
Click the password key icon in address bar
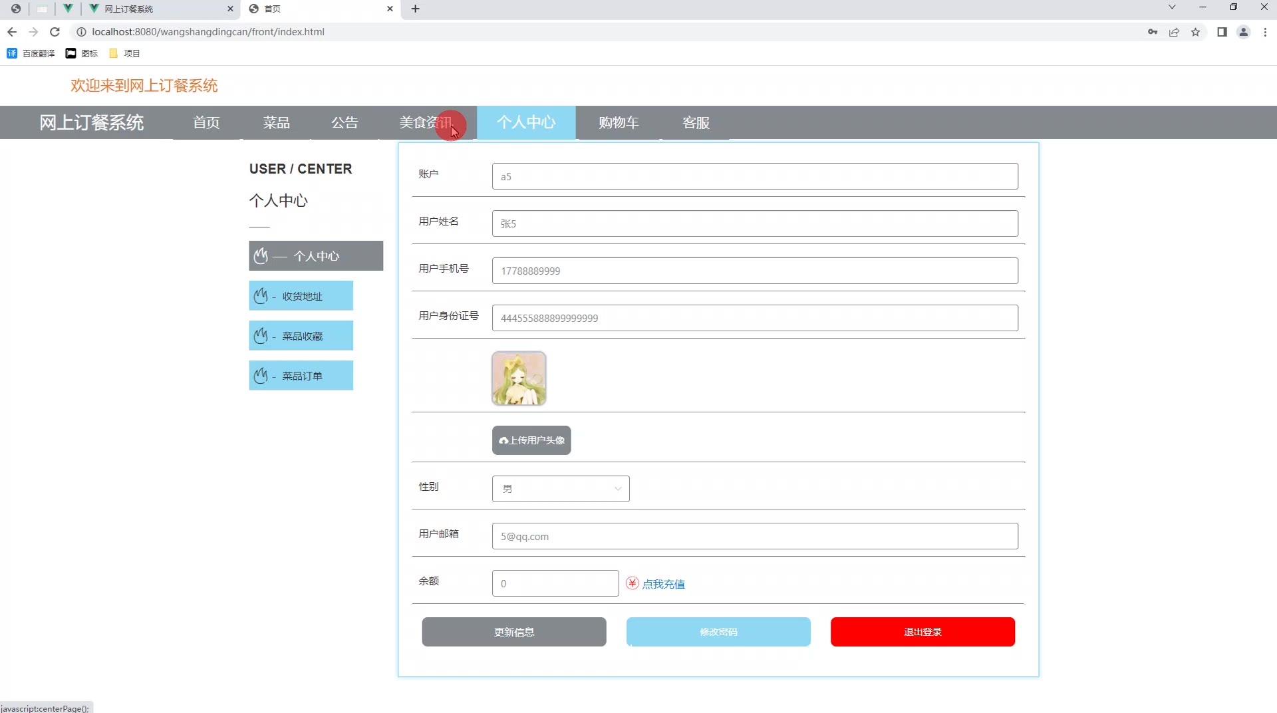click(x=1153, y=32)
